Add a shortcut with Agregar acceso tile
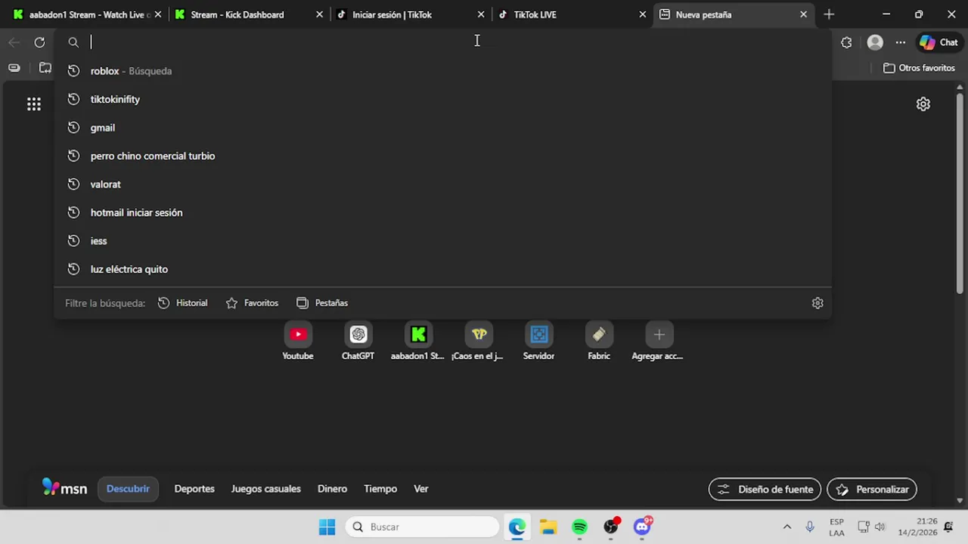The width and height of the screenshot is (968, 544). click(x=658, y=342)
